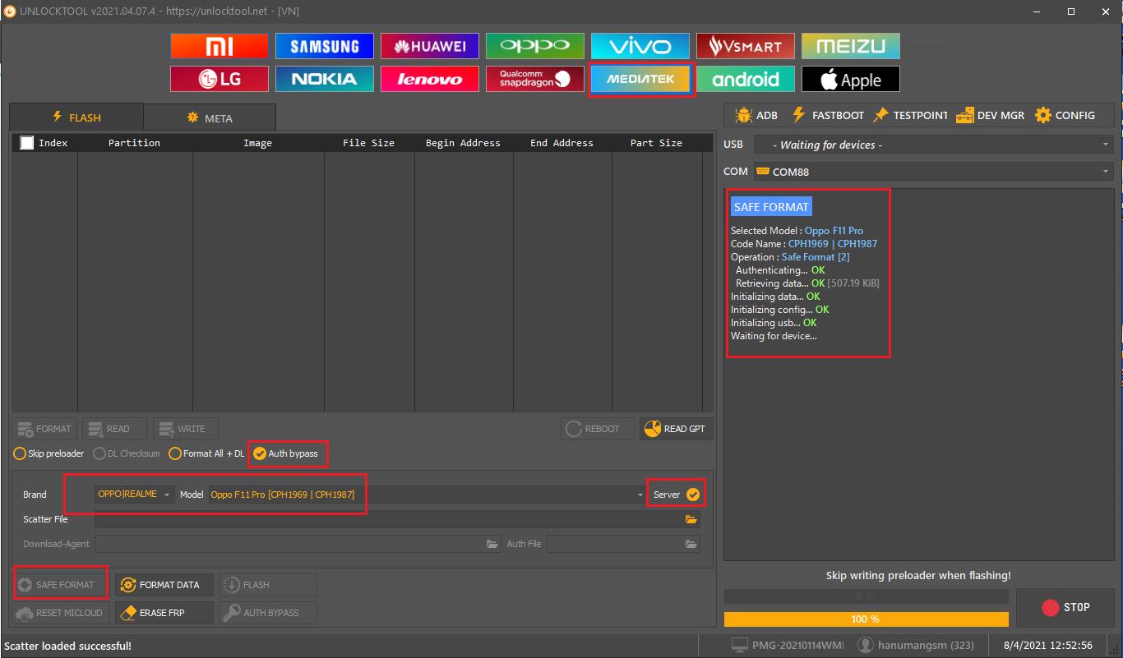Switch to the FLASH tab
The height and width of the screenshot is (658, 1123).
click(76, 117)
